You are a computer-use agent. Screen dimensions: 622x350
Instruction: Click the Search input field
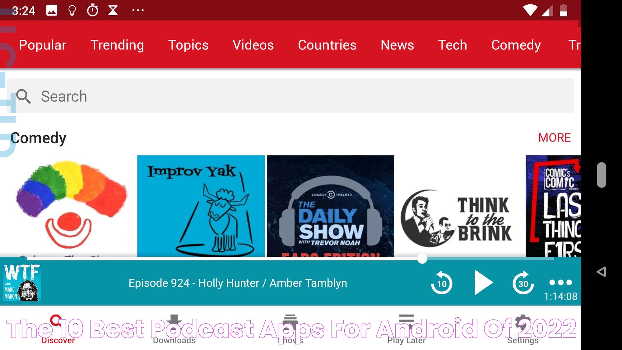coord(290,96)
